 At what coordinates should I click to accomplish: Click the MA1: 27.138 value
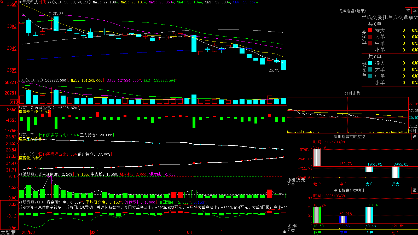105,2
